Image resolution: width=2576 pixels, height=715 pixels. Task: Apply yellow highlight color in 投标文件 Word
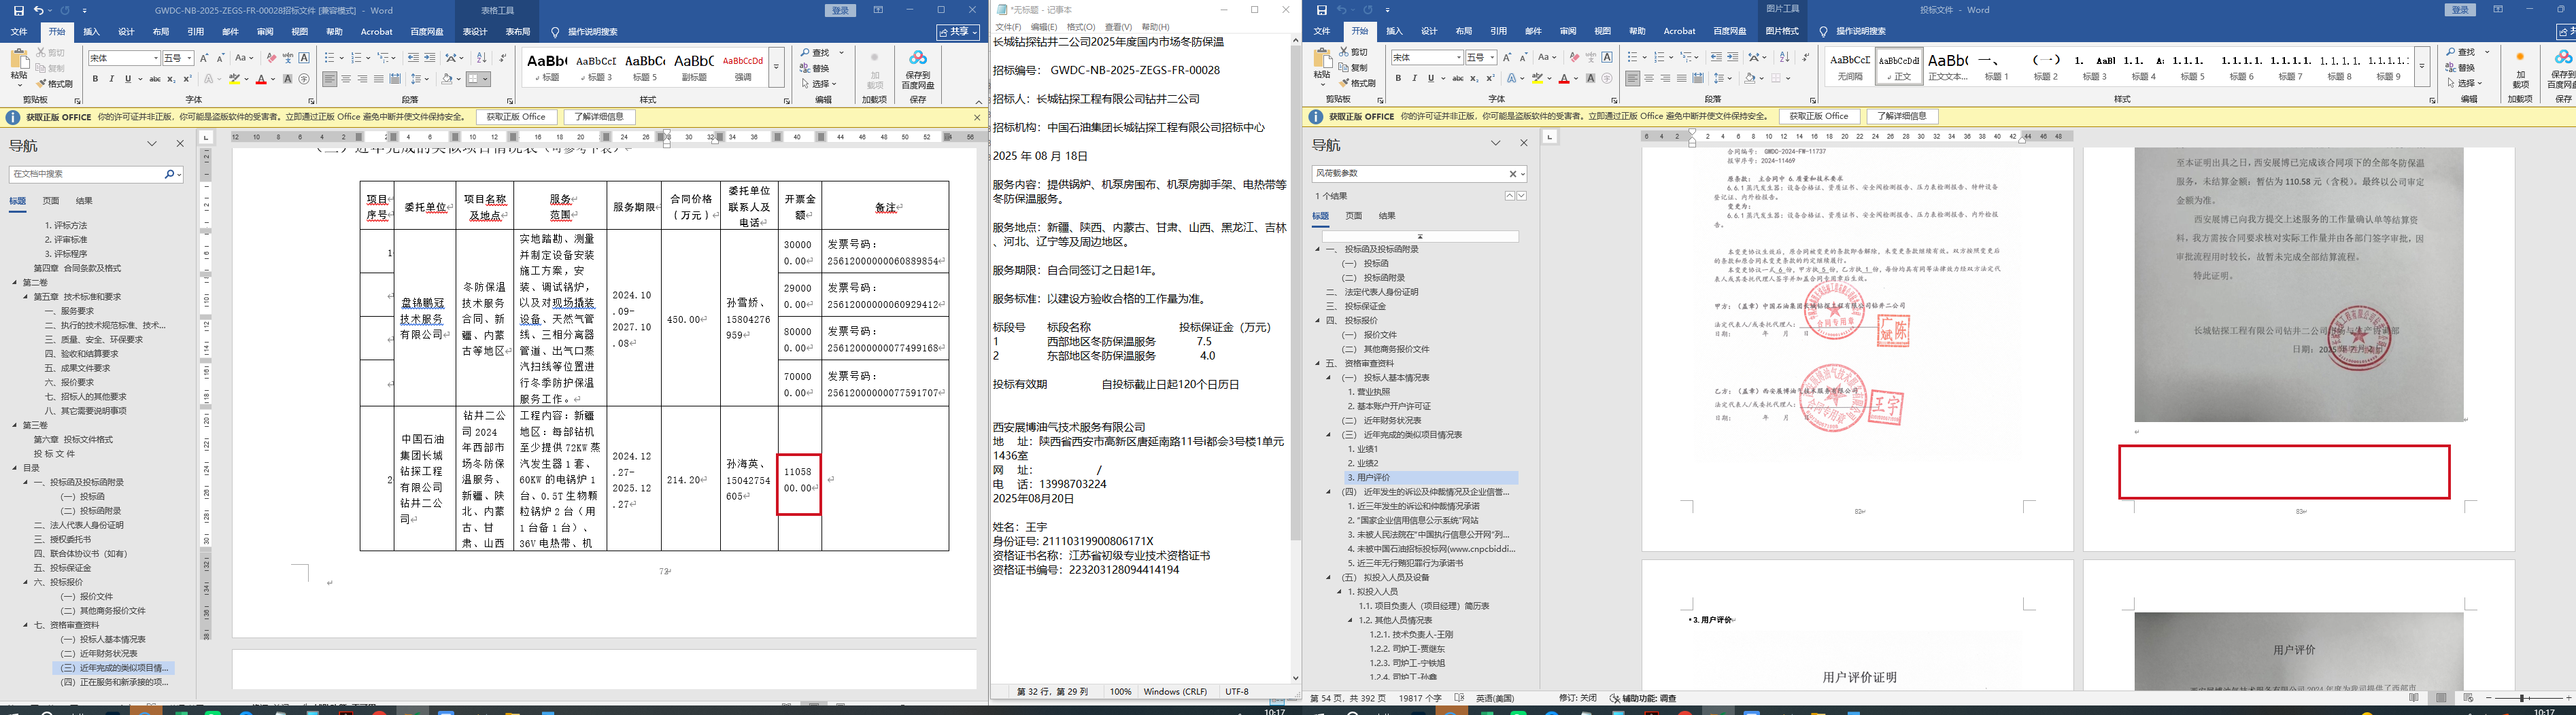click(x=1538, y=79)
